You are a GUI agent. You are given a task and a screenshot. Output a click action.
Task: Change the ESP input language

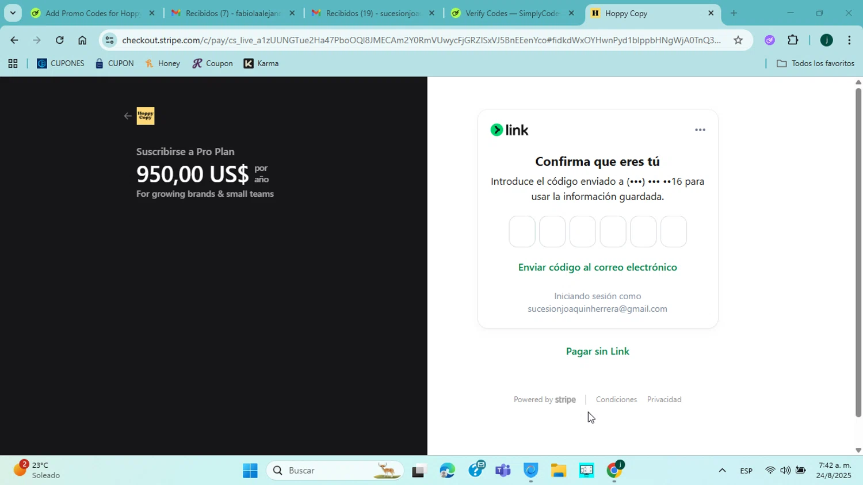tap(746, 471)
